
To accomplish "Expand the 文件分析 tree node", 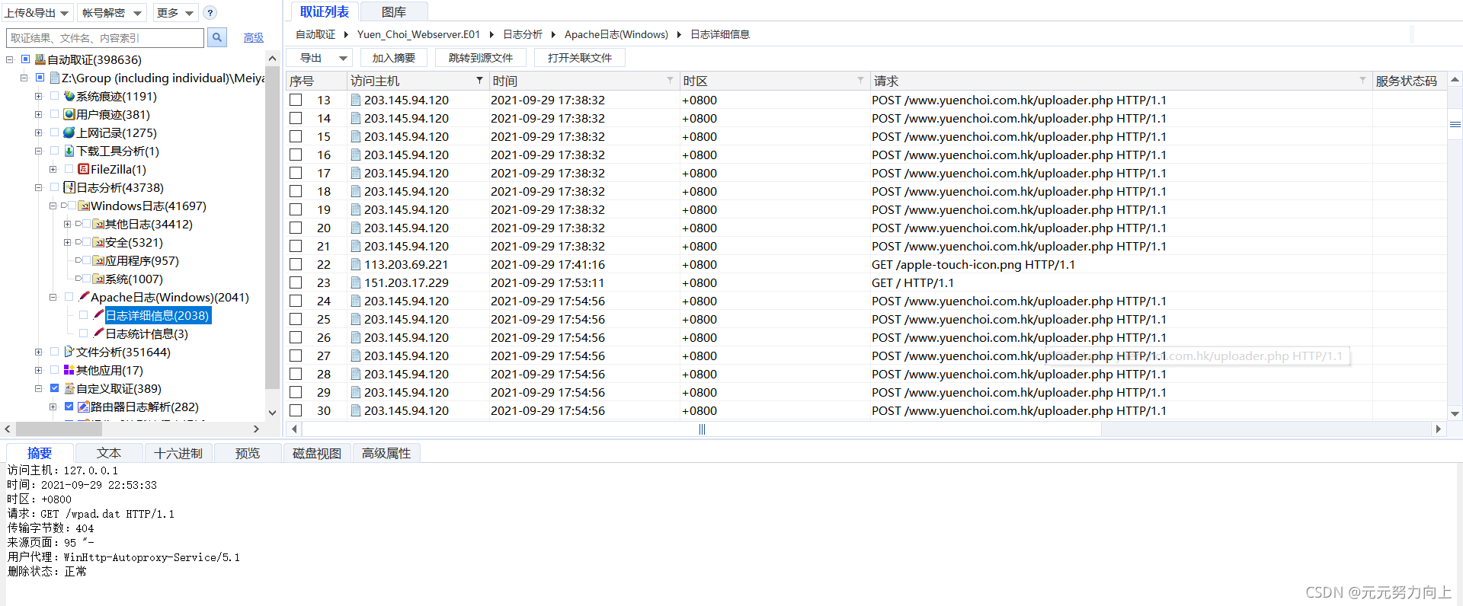I will (x=38, y=352).
